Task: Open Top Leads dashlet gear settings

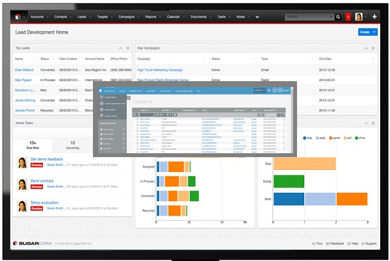Action: [127, 48]
